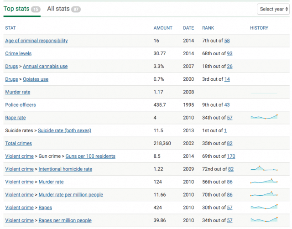The height and width of the screenshot is (229, 292).
Task: Click the Intentional homicide rate link
Action: 65,169
